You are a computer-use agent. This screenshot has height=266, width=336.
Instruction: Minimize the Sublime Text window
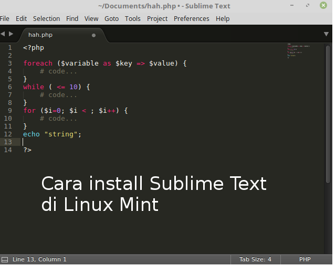click(x=292, y=5)
